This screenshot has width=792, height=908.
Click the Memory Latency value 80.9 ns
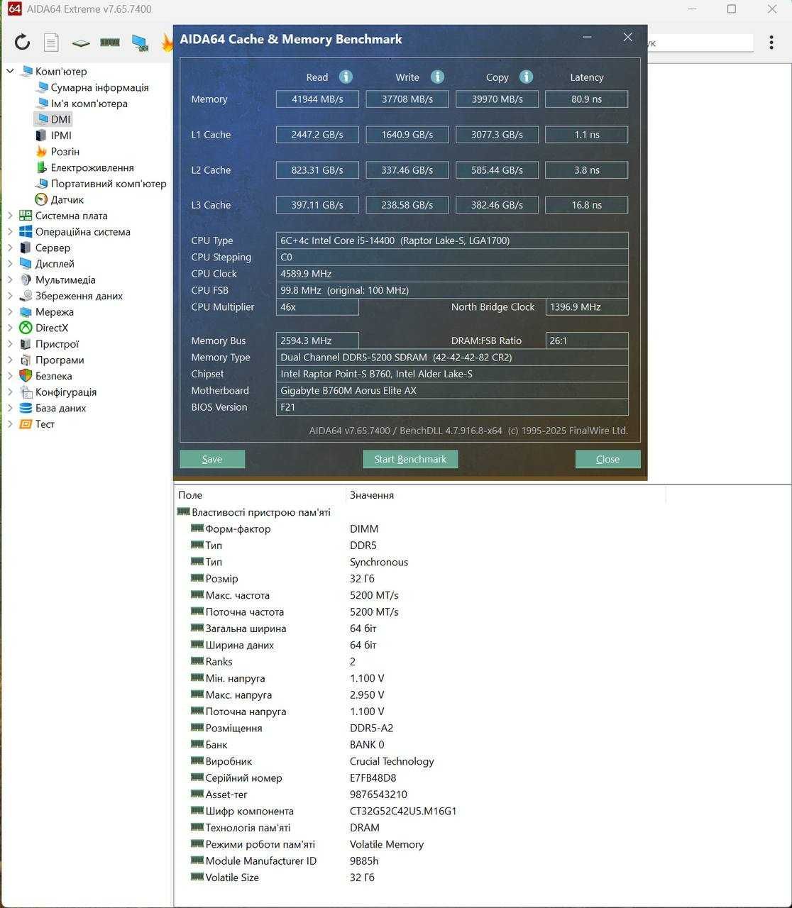click(586, 99)
